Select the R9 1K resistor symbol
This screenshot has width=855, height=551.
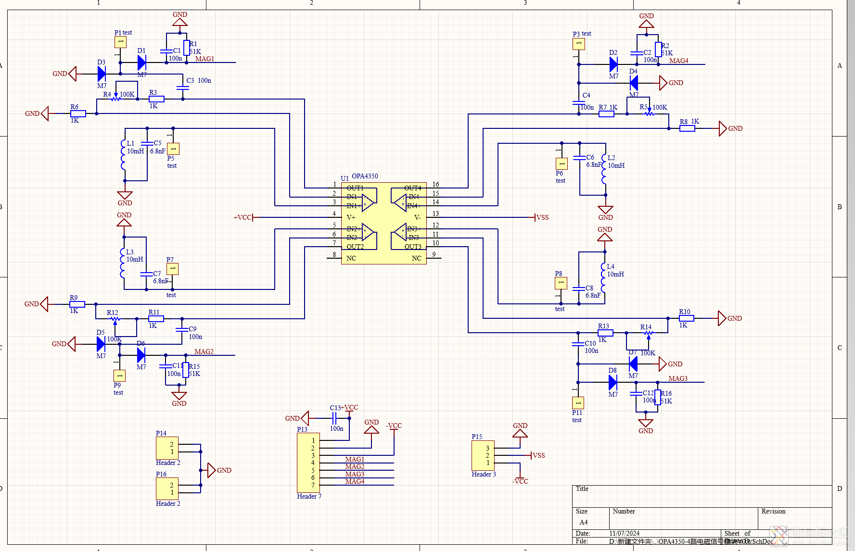(77, 304)
